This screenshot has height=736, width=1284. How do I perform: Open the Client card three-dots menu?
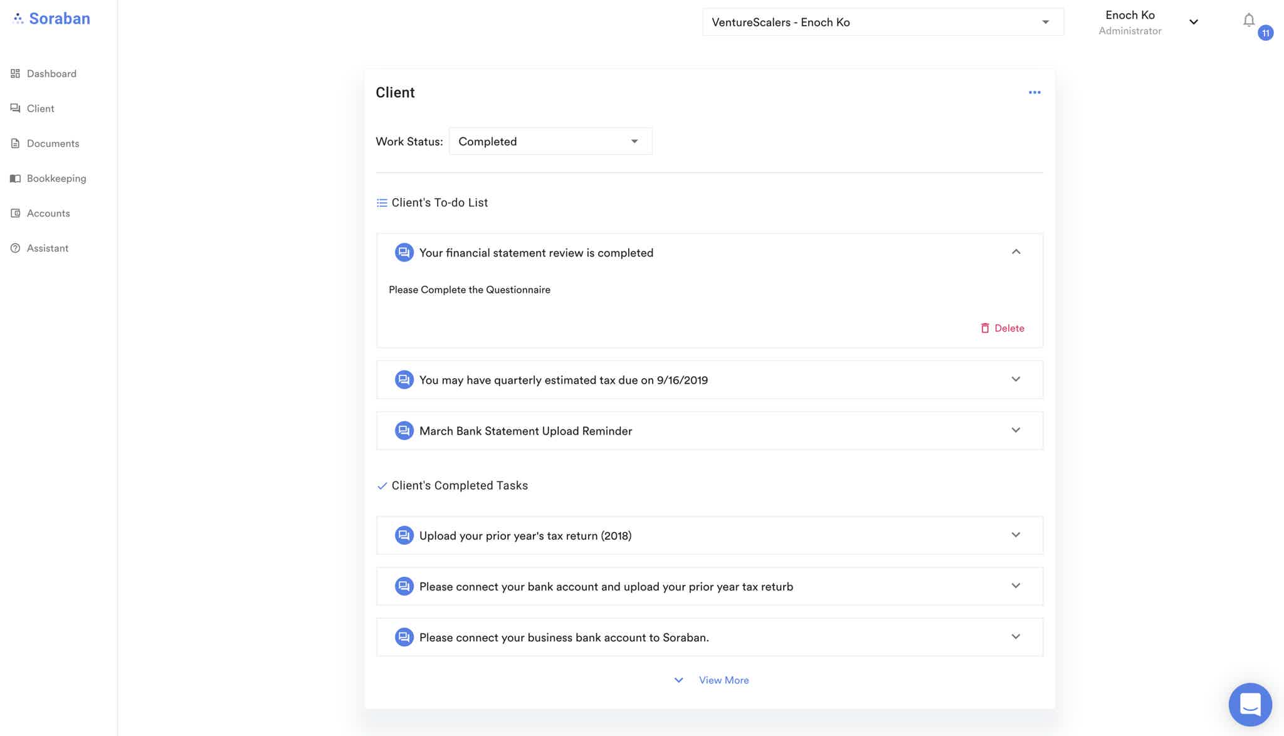1034,93
